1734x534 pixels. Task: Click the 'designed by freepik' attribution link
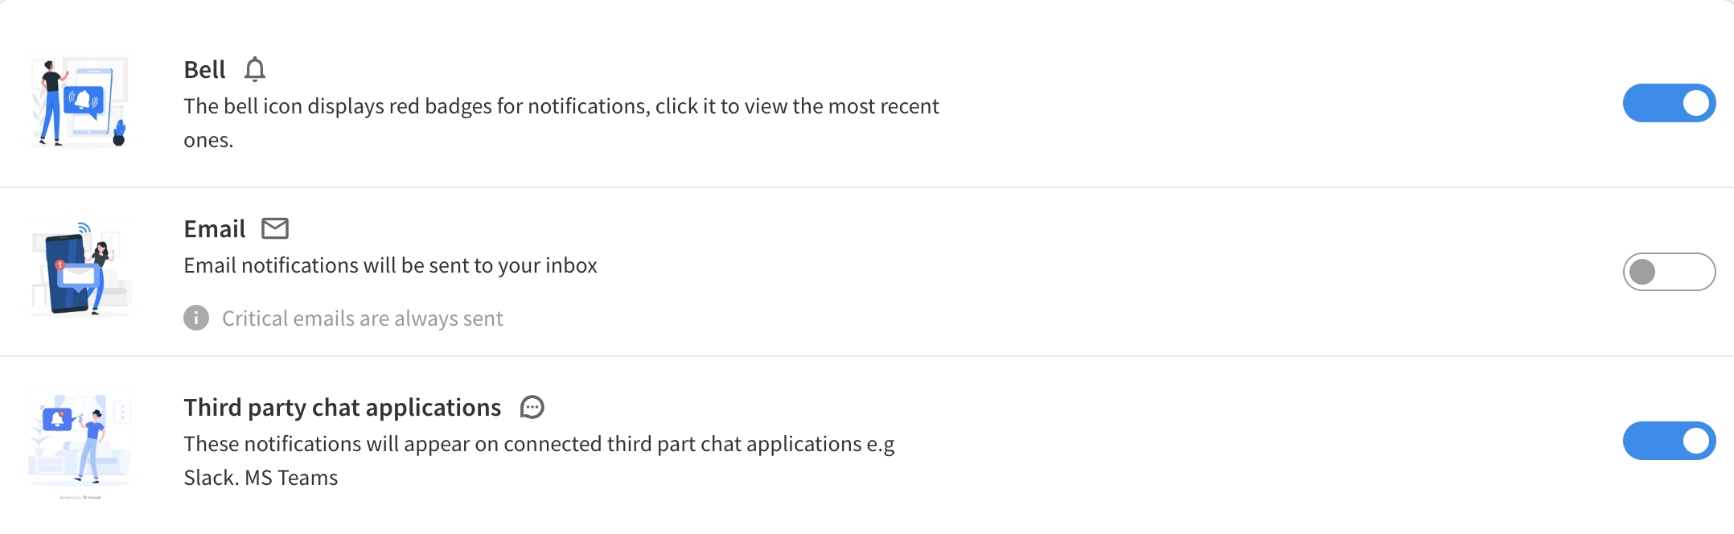80,497
